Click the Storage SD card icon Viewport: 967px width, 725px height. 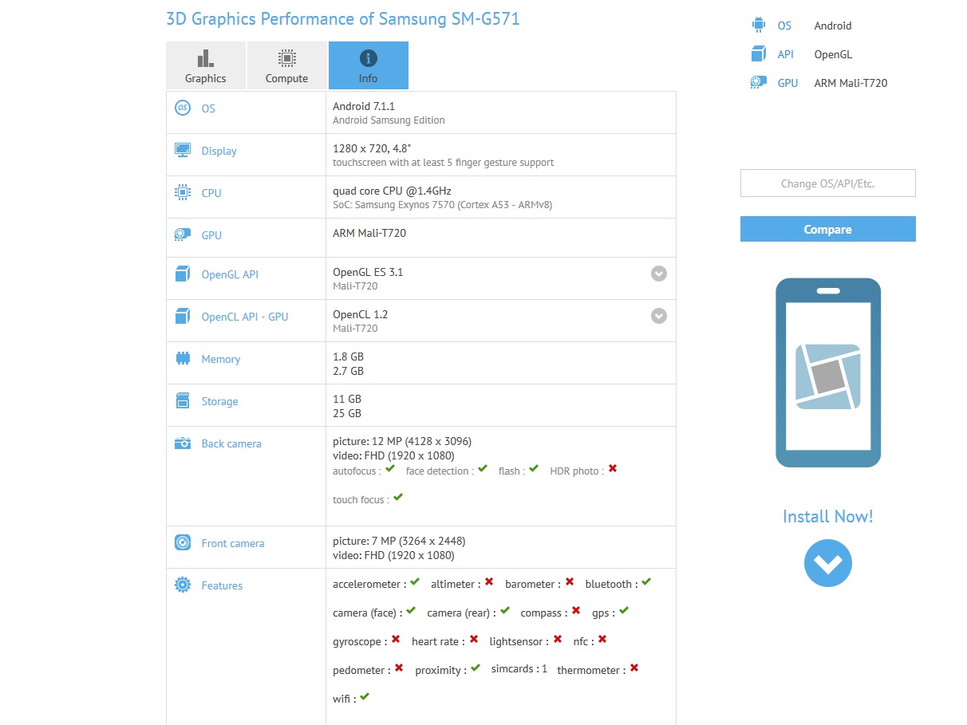click(x=183, y=400)
